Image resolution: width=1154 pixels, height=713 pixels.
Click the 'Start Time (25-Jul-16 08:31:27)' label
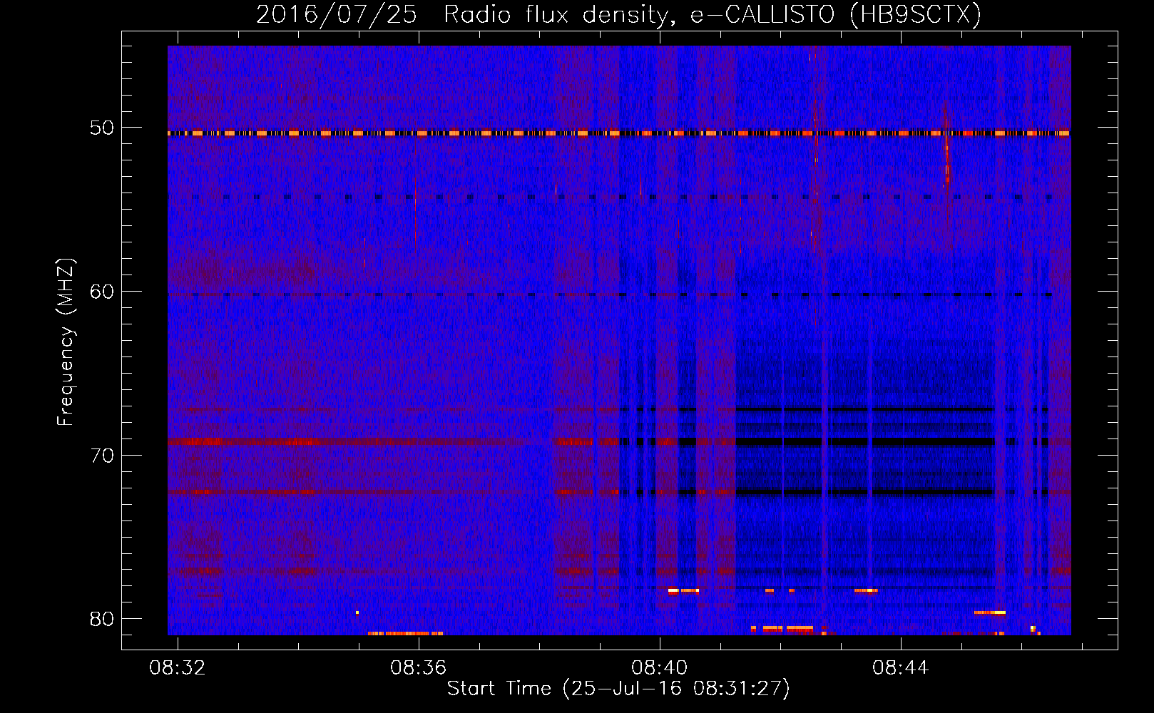(x=618, y=689)
